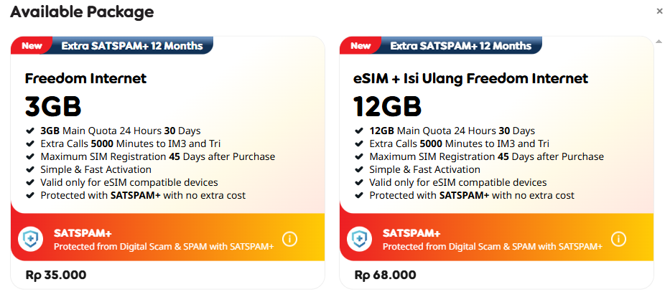Screen dimensions: 665x292
Task: Click the SATSPAM+ shield icon on 12GB card
Action: point(360,239)
